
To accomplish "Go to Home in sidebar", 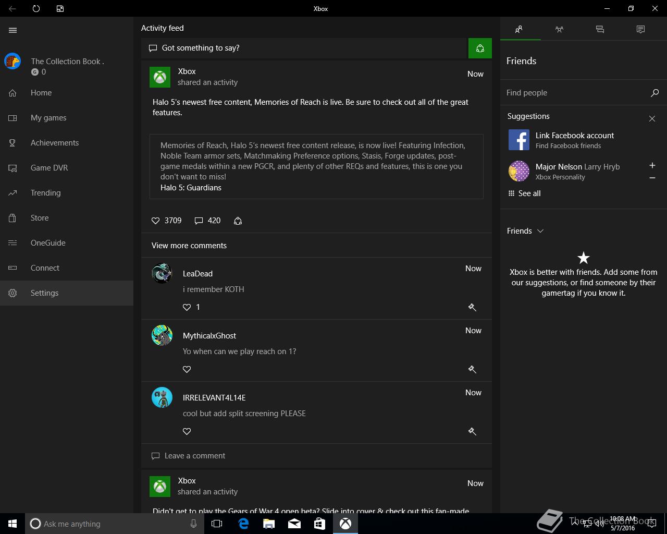I will tap(67, 93).
